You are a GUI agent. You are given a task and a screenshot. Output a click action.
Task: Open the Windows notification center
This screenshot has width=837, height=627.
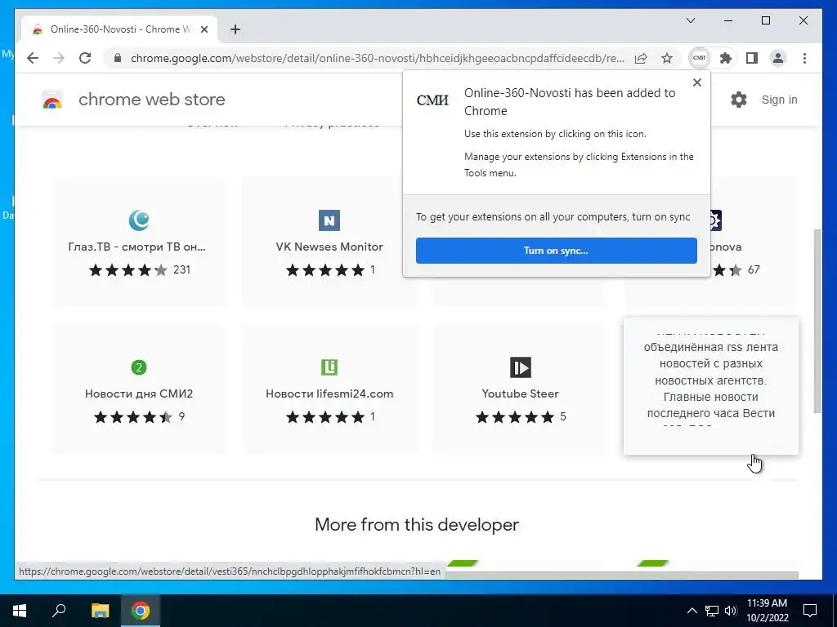pos(810,611)
